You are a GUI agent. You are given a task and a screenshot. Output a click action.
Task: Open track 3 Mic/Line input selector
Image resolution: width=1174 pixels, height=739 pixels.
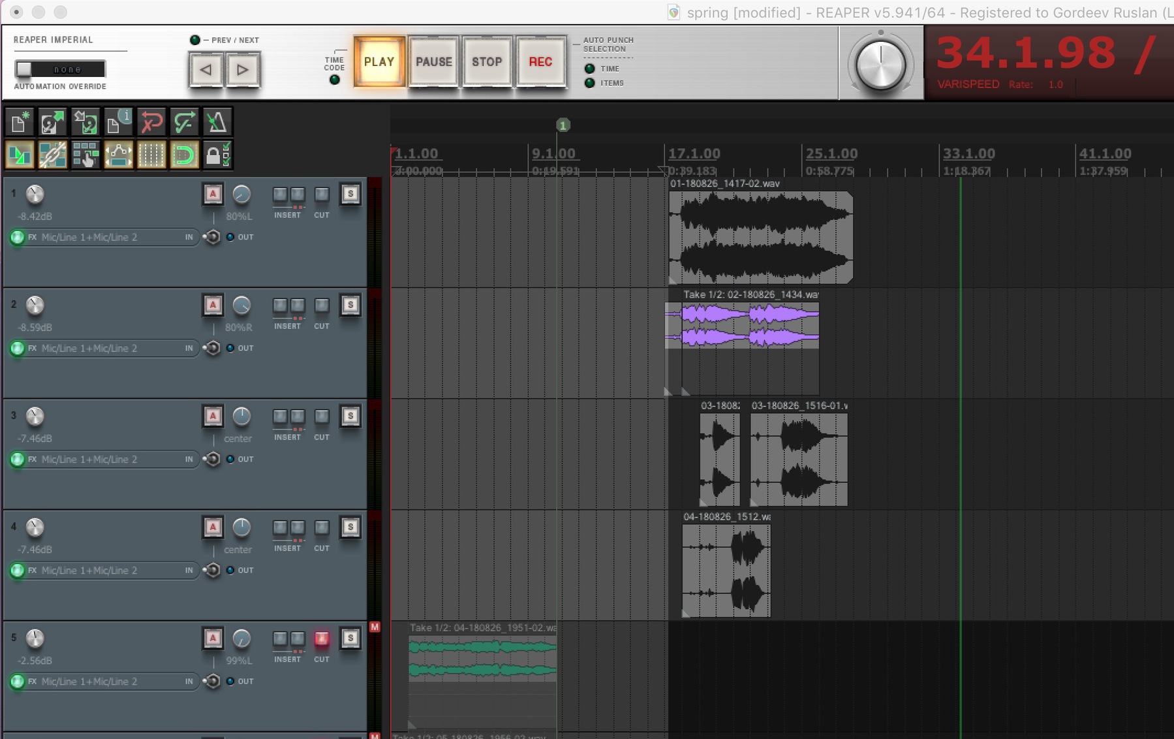(x=89, y=460)
